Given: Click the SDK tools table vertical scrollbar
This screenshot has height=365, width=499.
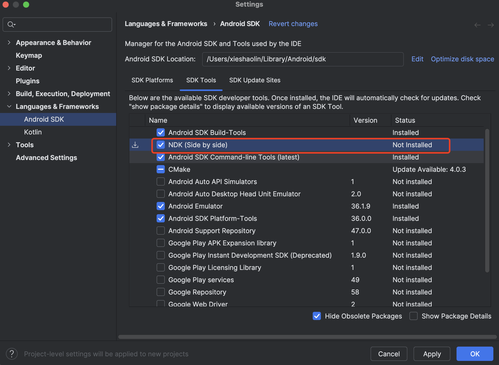Looking at the screenshot, I should pyautogui.click(x=487, y=201).
